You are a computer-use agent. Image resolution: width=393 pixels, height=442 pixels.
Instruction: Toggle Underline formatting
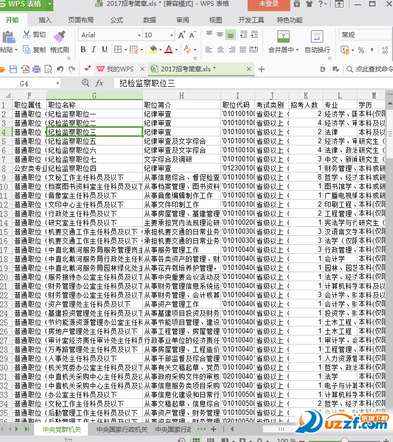[x=104, y=50]
